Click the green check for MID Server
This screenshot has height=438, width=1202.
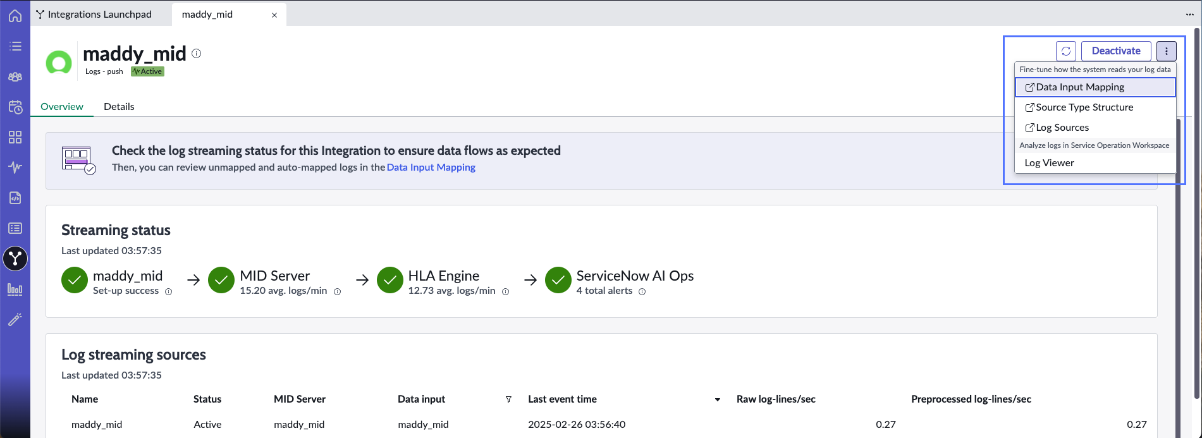click(221, 280)
